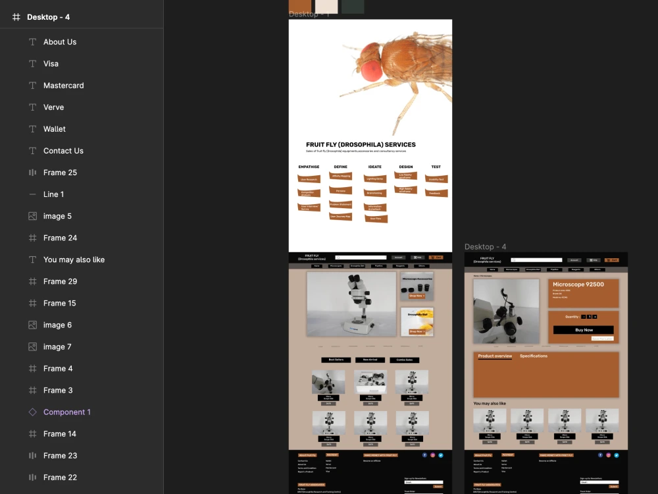
Task: Click the Best Sellers button on homepage mockup
Action: [x=336, y=360]
